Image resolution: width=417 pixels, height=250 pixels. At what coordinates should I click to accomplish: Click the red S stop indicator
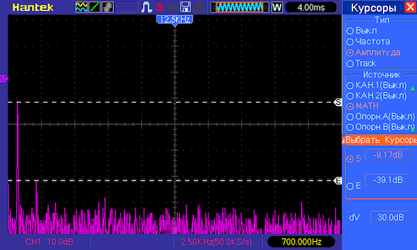[x=160, y=7]
